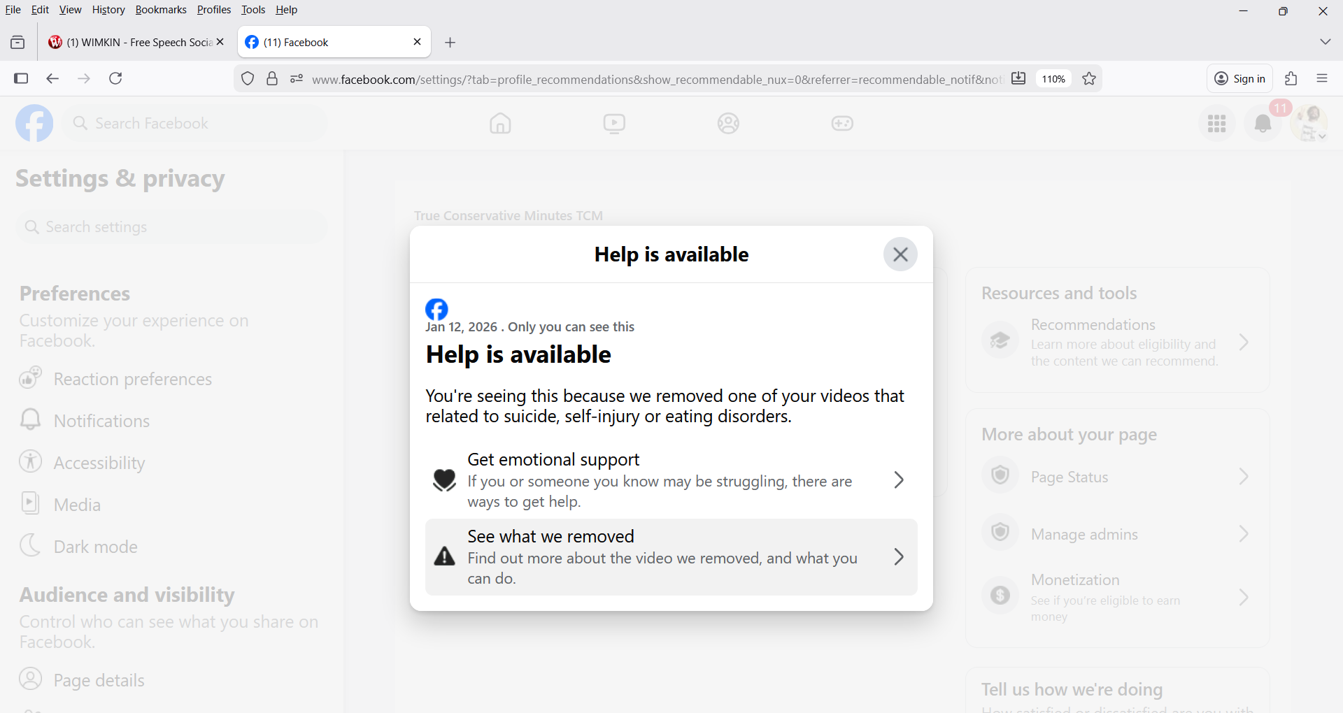
Task: Go to the Facebook Home icon
Action: tap(500, 124)
